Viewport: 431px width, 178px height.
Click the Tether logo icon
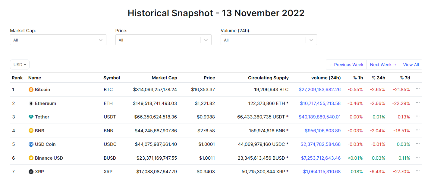(x=31, y=117)
